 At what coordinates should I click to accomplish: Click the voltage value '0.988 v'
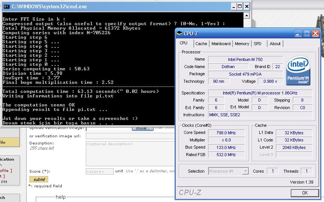[x=270, y=81]
